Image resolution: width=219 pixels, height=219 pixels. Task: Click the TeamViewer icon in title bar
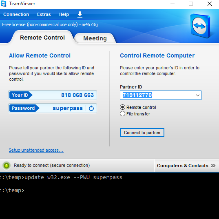[4, 4]
